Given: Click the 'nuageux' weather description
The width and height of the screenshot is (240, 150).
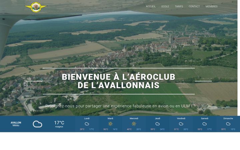Looking at the screenshot, I should (x=59, y=127).
